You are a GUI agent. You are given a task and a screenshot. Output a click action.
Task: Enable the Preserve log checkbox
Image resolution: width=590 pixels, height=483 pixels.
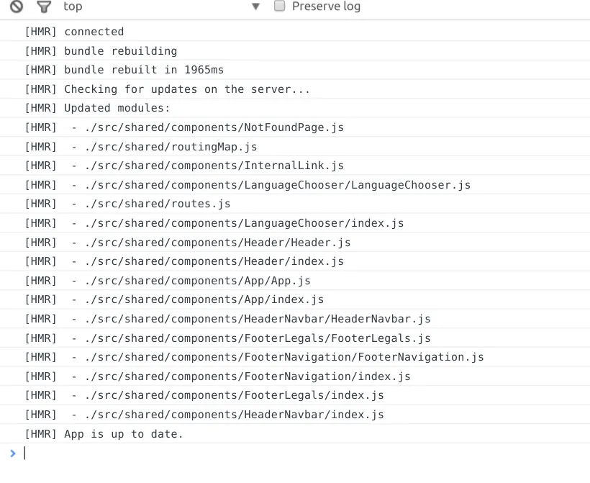click(x=280, y=6)
